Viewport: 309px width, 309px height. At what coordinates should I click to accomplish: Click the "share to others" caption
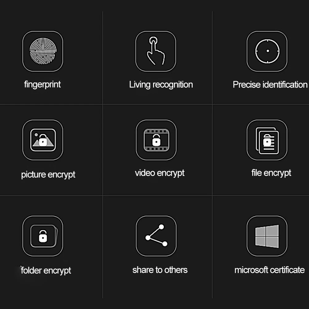(x=160, y=270)
